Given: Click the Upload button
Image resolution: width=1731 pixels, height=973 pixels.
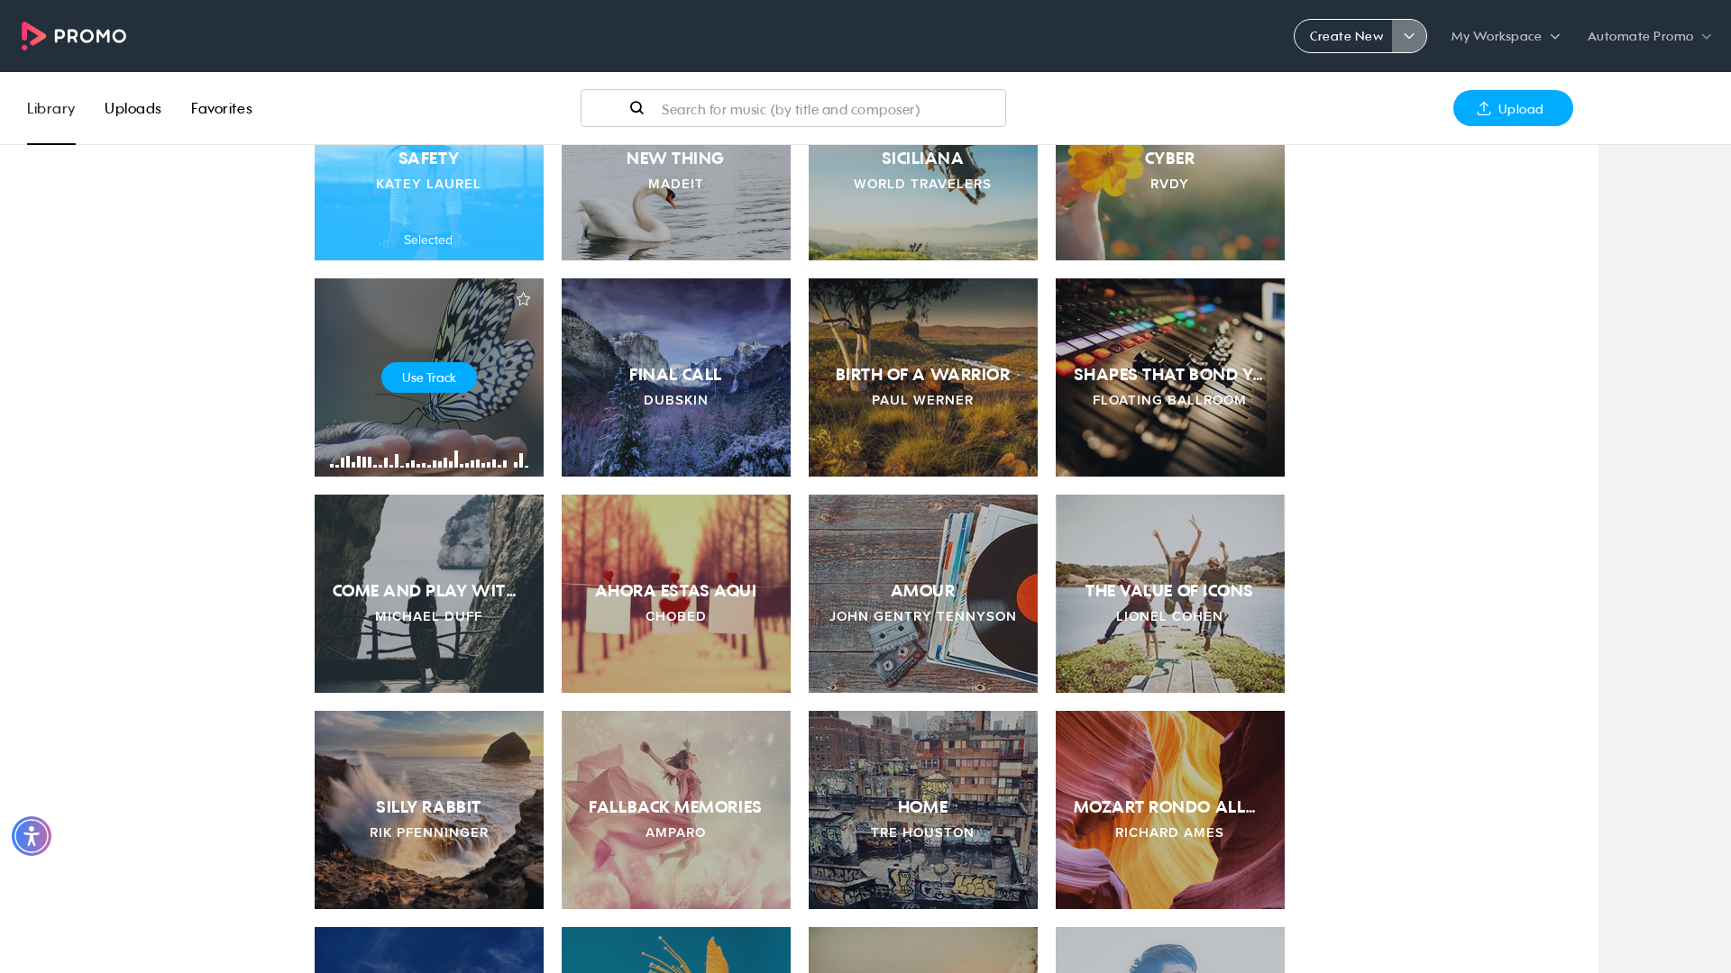Looking at the screenshot, I should coord(1513,108).
